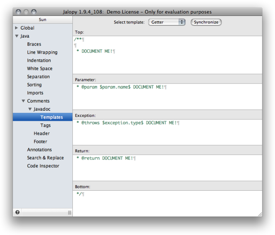Click the window resize corner grip
This screenshot has width=275, height=235.
pos(260,214)
